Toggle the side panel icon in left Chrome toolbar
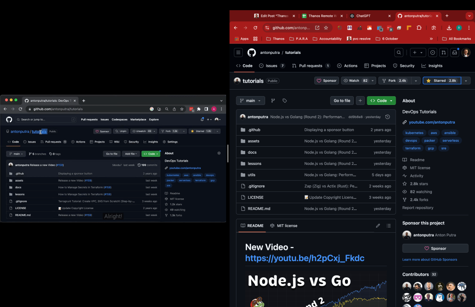Image resolution: width=475 pixels, height=307 pixels. pyautogui.click(x=206, y=109)
